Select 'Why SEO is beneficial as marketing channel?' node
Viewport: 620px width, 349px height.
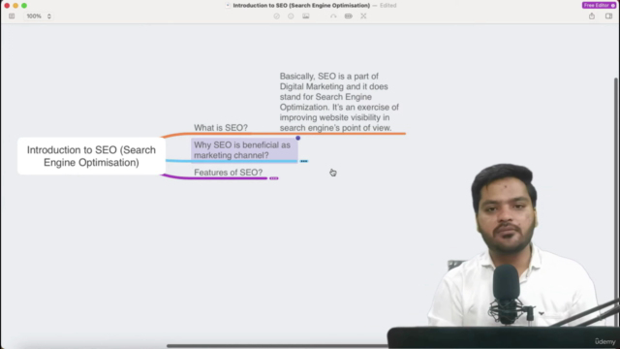pyautogui.click(x=244, y=150)
